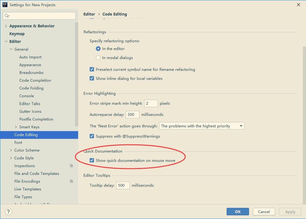This screenshot has height=219, width=306.
Task: Select the In the editor radio button
Action: click(x=98, y=49)
